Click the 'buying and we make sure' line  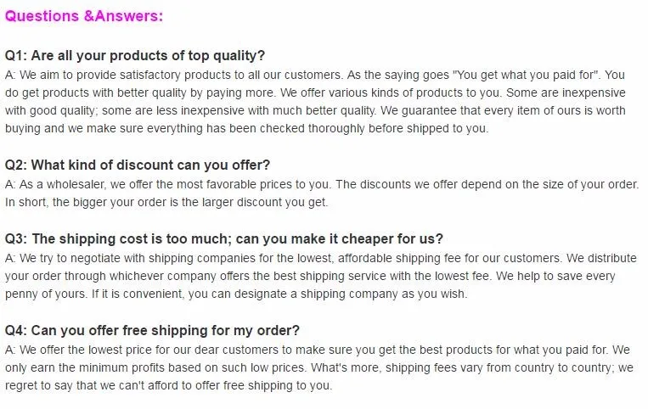click(247, 129)
